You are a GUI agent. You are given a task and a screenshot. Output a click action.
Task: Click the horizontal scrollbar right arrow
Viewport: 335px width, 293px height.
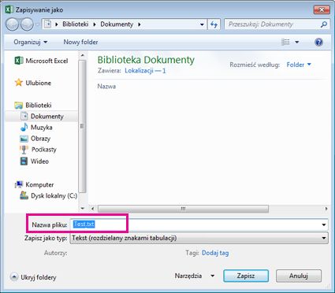tap(326, 209)
